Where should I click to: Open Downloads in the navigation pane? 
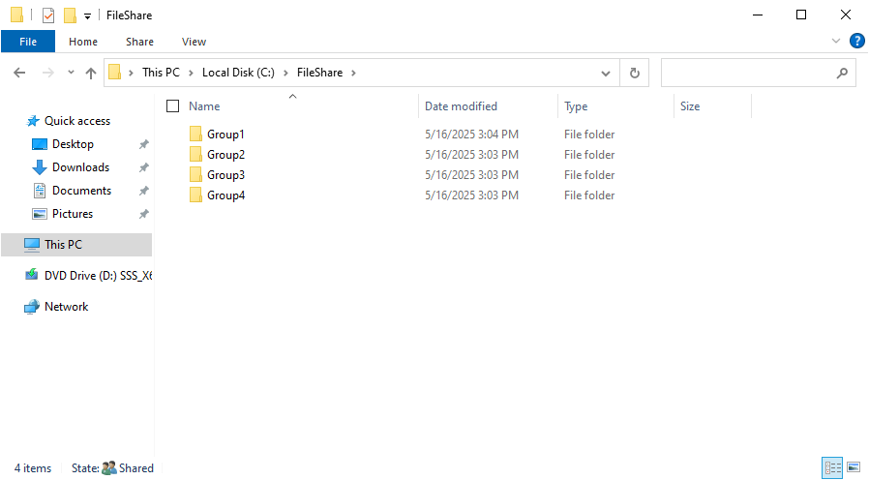coord(80,167)
